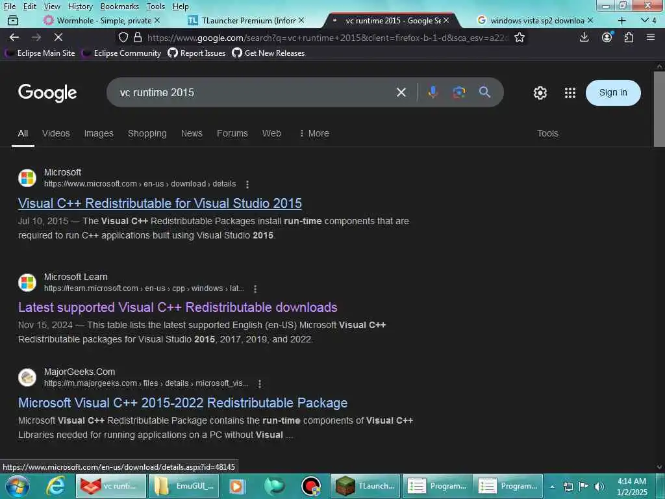Close the windows vista sp2 download tab
665x499 pixels.
click(x=590, y=20)
